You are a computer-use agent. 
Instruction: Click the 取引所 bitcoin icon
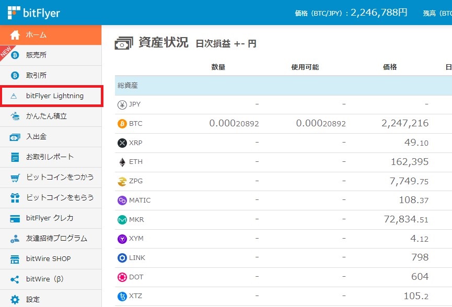click(15, 76)
